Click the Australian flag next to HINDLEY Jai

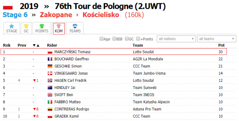(50, 88)
